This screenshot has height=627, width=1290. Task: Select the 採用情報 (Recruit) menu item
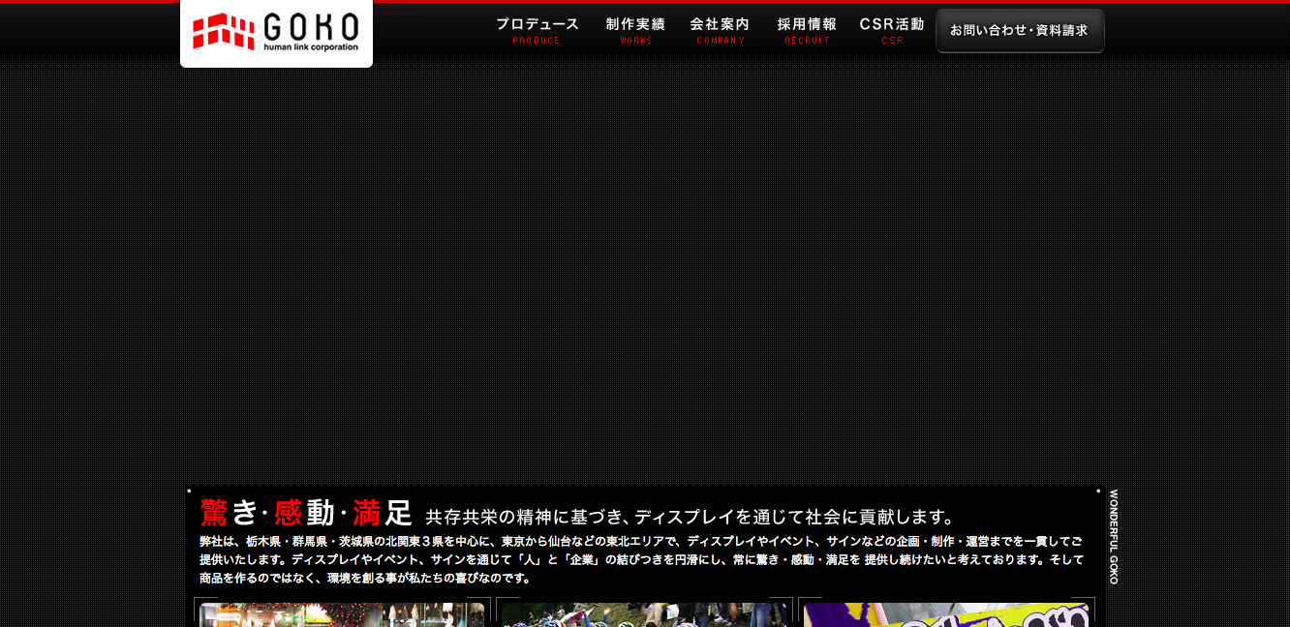(807, 30)
